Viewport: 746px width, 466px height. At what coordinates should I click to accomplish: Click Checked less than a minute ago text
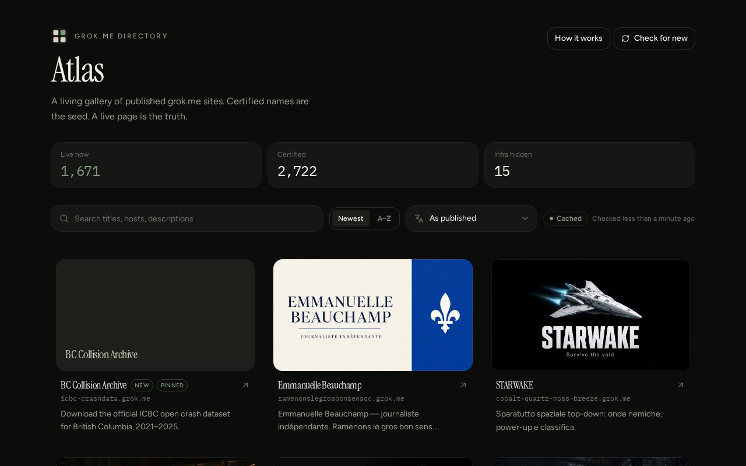point(643,218)
